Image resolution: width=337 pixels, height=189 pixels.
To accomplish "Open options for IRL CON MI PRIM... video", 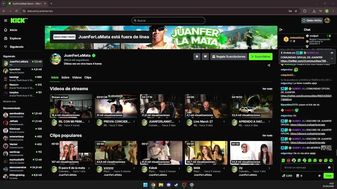I will click(89, 122).
